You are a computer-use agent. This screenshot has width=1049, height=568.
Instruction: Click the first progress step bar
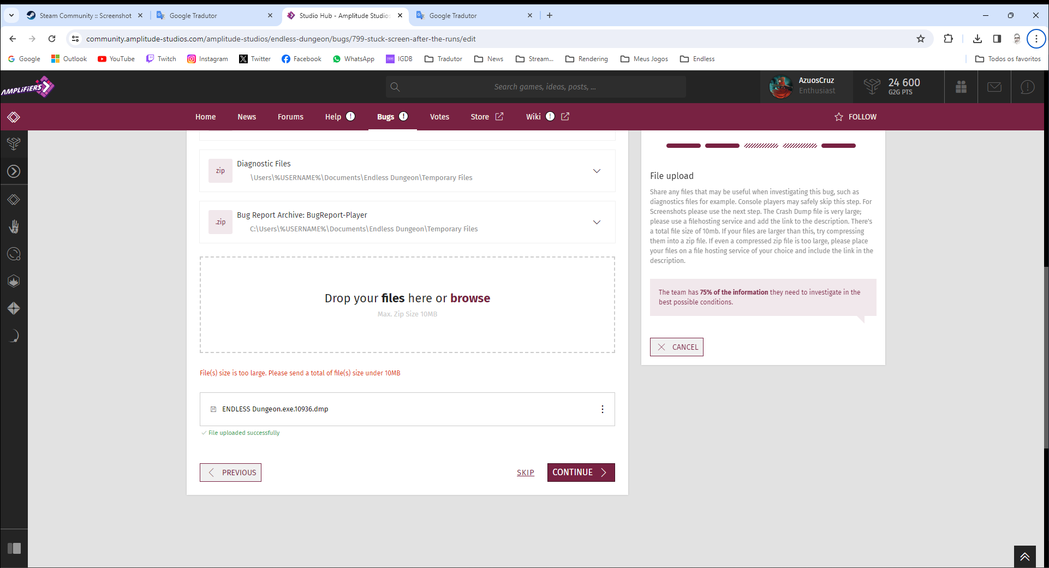(683, 146)
